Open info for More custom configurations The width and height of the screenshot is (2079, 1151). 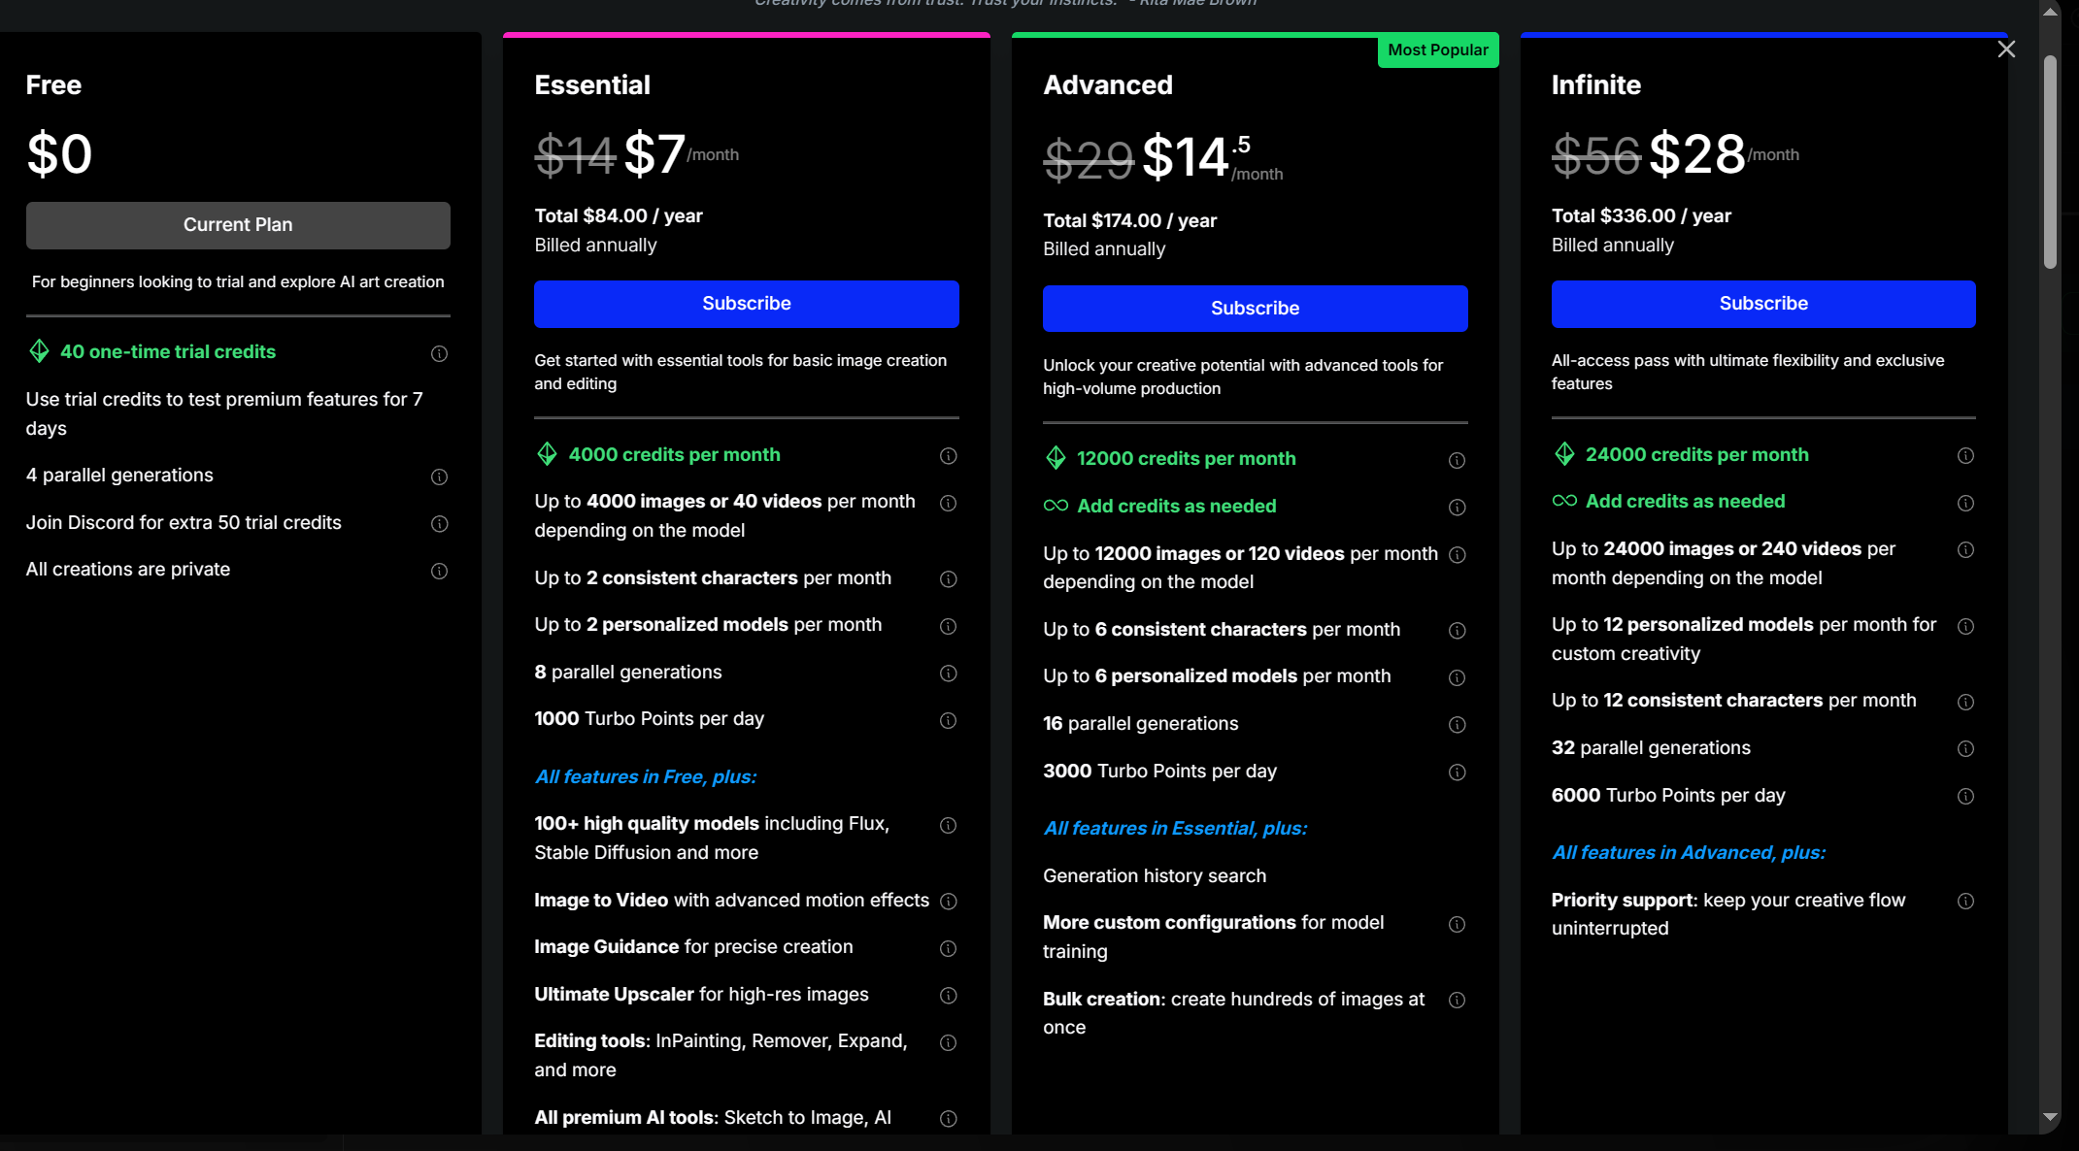coord(1457,924)
